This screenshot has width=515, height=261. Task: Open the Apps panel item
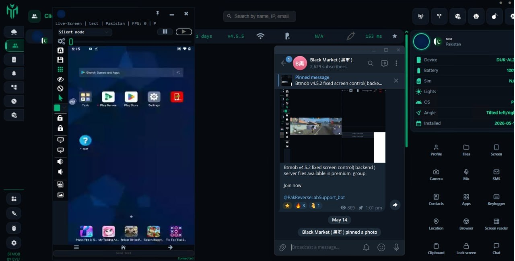point(466,200)
